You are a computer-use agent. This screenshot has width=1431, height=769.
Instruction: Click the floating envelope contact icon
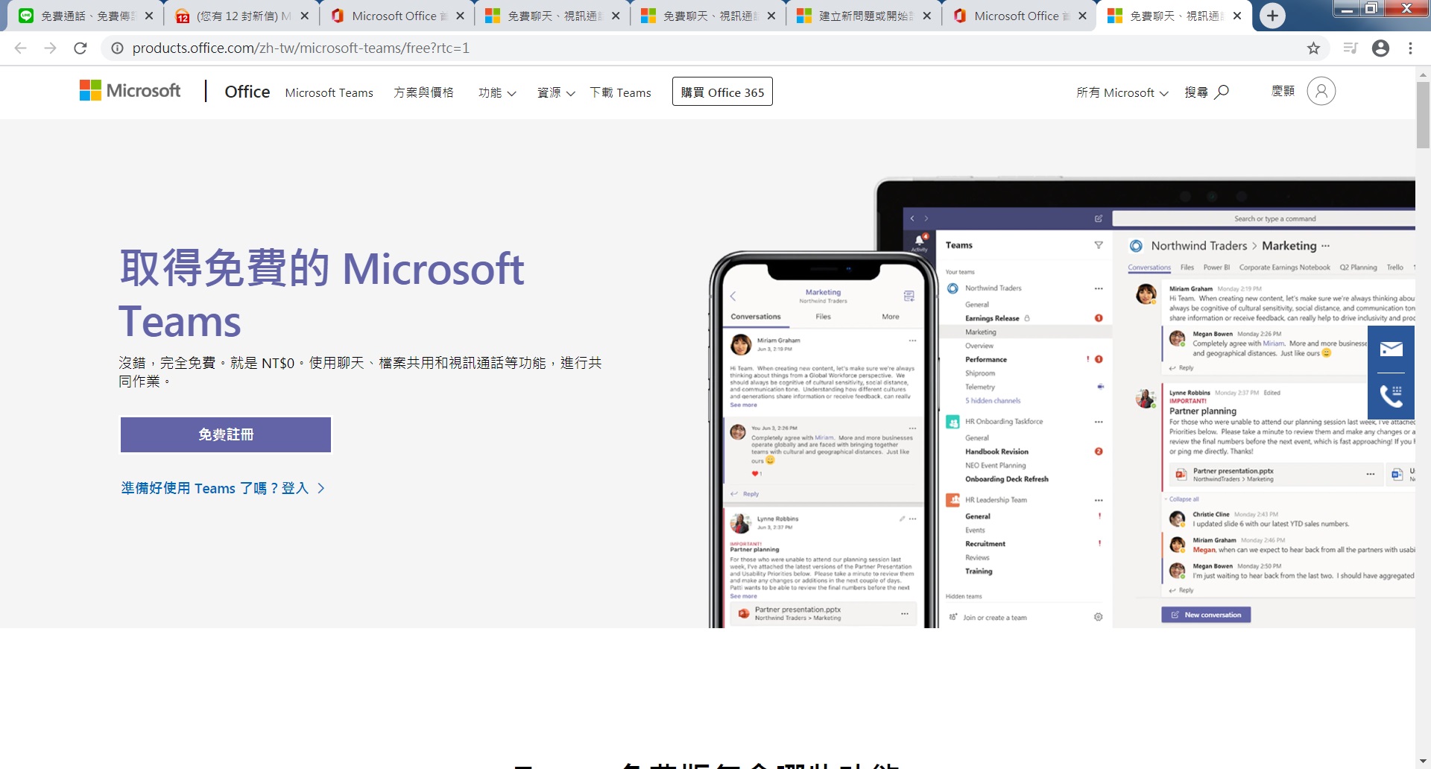tap(1391, 349)
